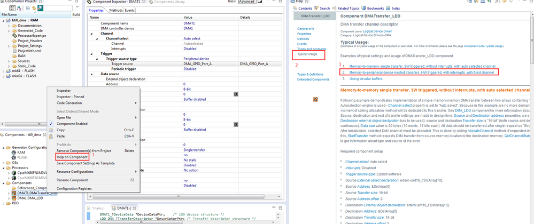Click the sort order icon in Projects toolbar
The image size is (534, 224).
point(19,8)
